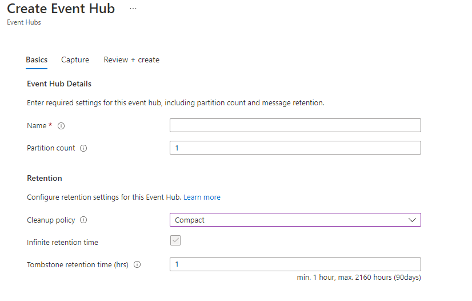Toggle the Infinite retention time checkbox
The height and width of the screenshot is (301, 472).
[x=175, y=240]
